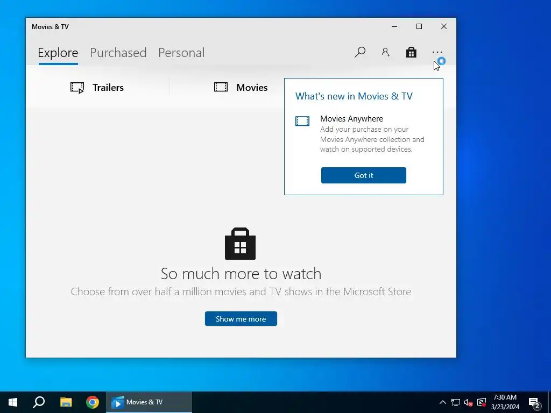The image size is (551, 413).
Task: Switch to the Purchased tab
Action: tap(118, 53)
